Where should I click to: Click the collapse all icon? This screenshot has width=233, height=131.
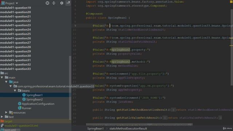(54, 3)
